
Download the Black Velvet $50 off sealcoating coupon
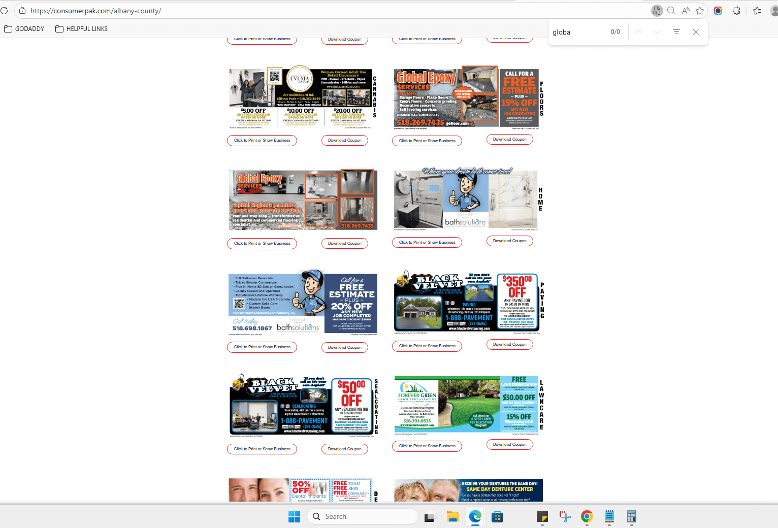coord(345,449)
